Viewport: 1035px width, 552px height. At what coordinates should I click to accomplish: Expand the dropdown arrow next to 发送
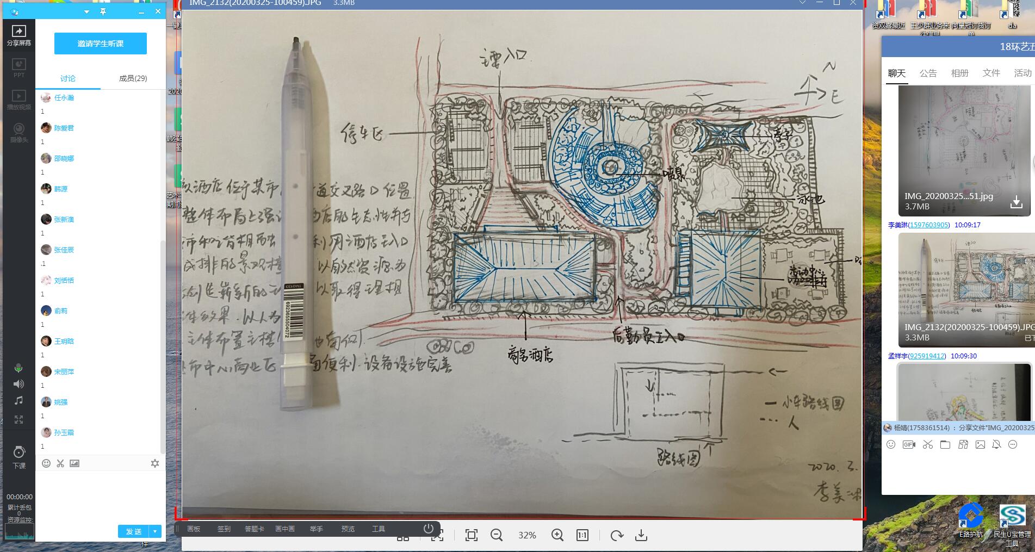[x=156, y=531]
